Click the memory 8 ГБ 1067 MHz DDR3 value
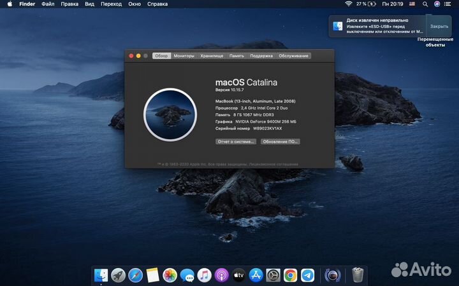459x286 pixels. pos(254,114)
